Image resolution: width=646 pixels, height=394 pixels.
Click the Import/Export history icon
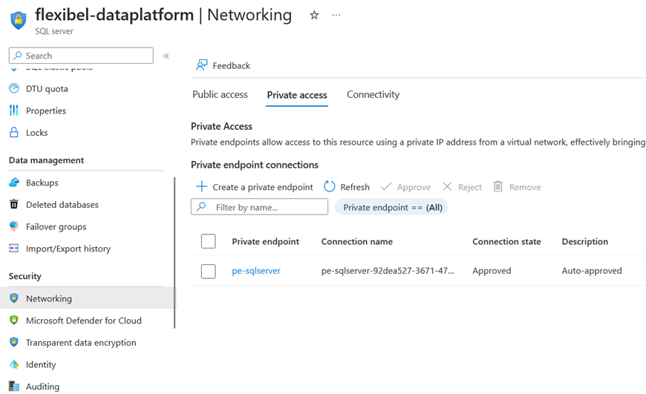[x=14, y=248]
